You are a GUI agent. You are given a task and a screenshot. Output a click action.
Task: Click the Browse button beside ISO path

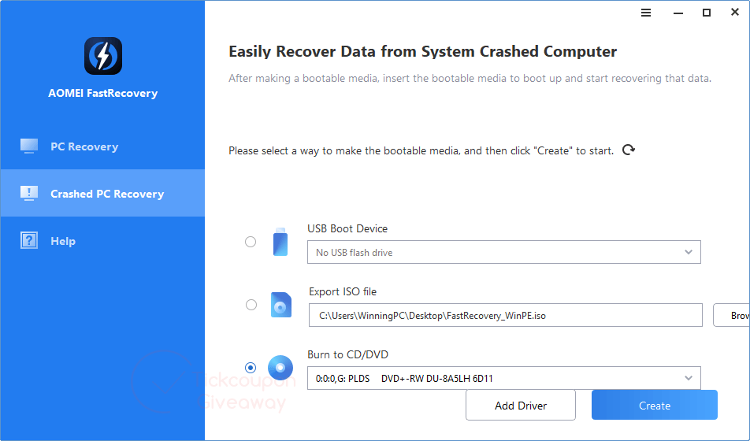click(731, 315)
